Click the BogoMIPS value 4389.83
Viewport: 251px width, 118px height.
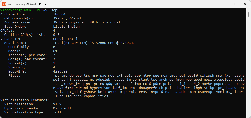(x=60, y=71)
